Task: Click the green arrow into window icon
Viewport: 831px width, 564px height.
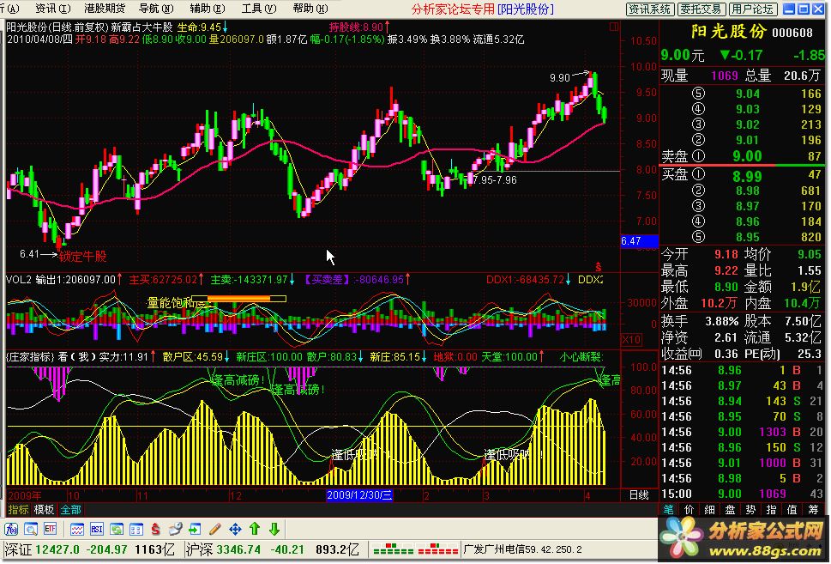Action: [x=195, y=529]
